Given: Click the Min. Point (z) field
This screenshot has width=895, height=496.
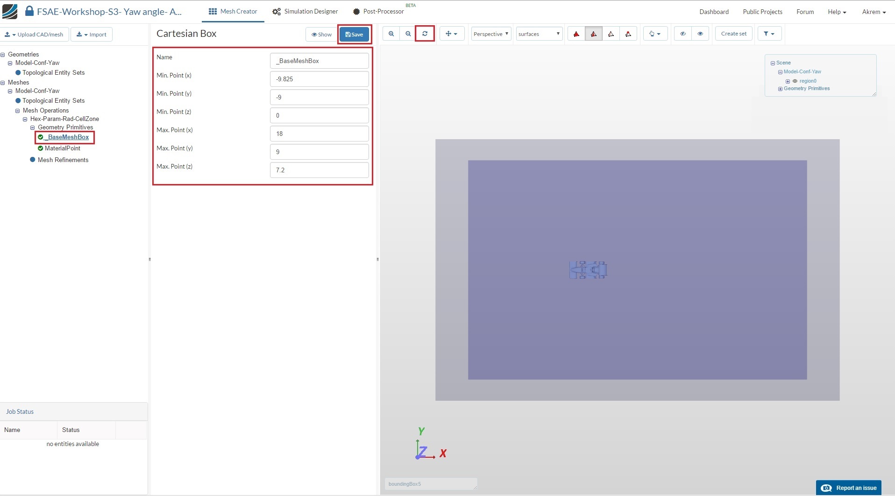Looking at the screenshot, I should [x=320, y=115].
